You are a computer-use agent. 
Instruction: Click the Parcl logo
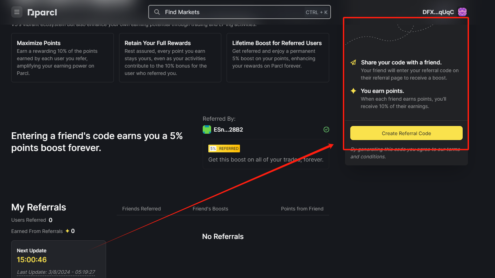[x=42, y=13]
